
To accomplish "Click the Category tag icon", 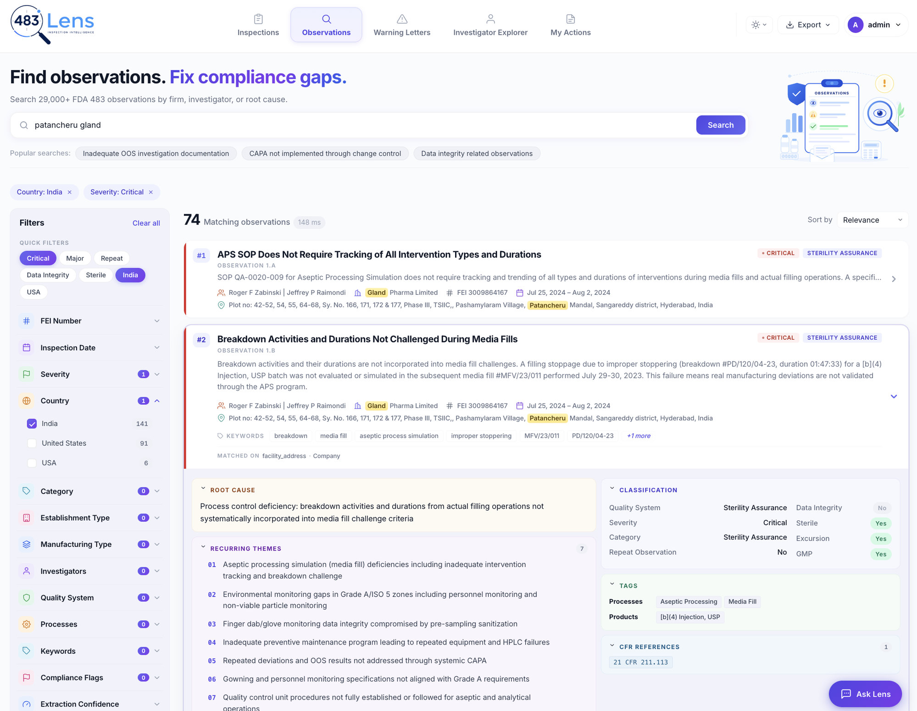I will coord(27,491).
